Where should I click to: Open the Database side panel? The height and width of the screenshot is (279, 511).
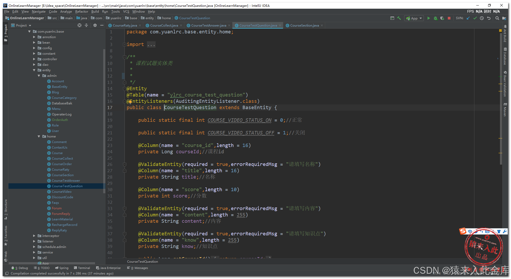(x=505, y=56)
